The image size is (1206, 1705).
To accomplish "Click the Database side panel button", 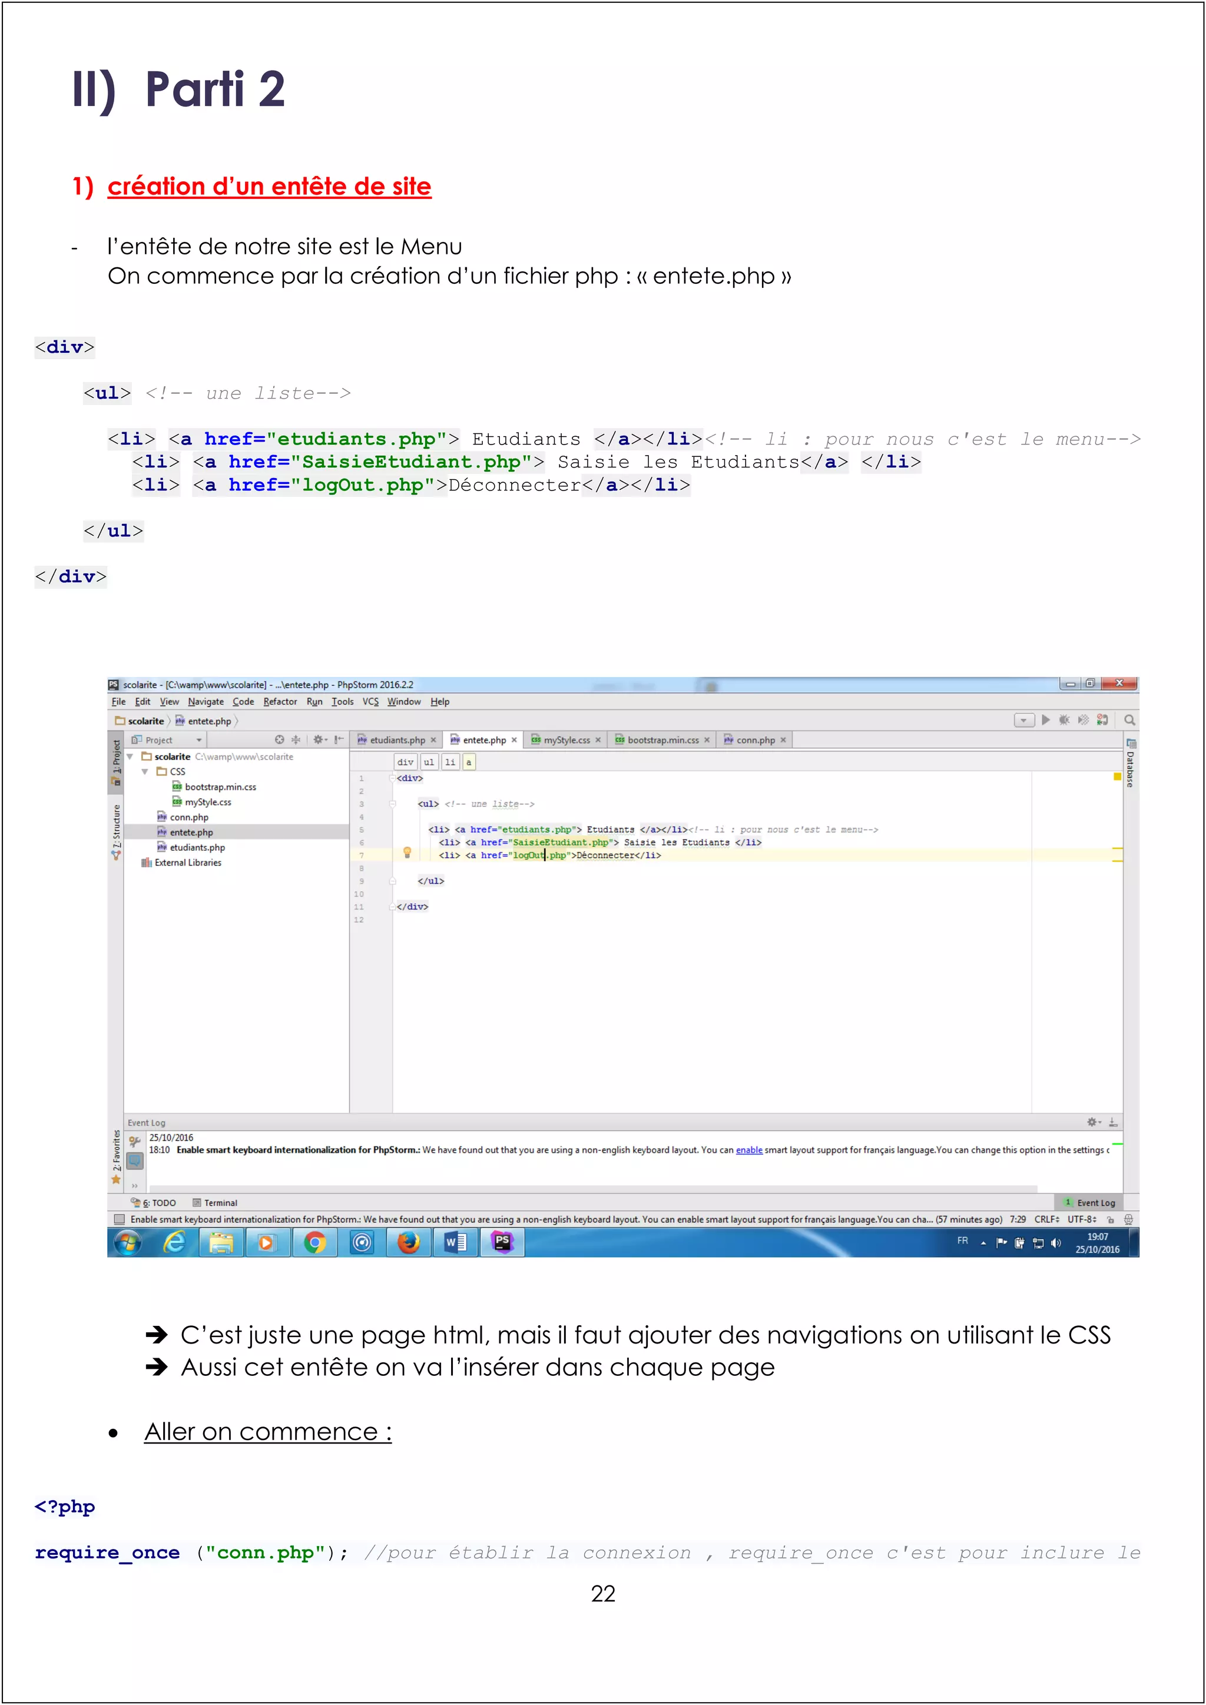I will coord(1130,764).
